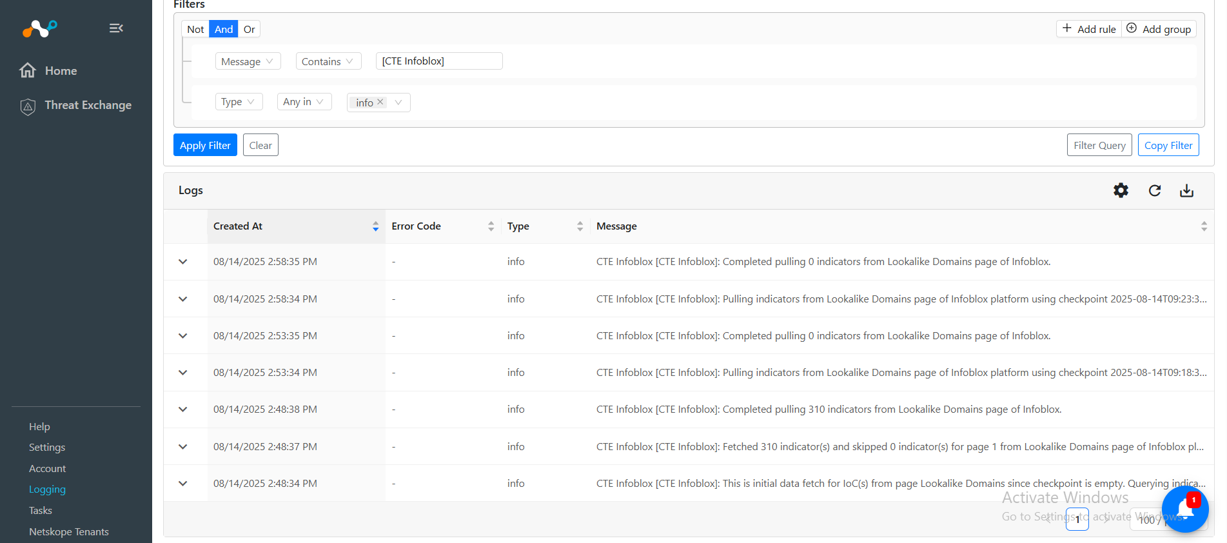Remove the info tag from the Type filter
The width and height of the screenshot is (1227, 543).
coord(380,102)
